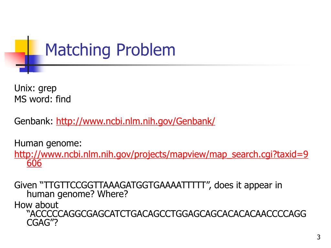The height and width of the screenshot is (248, 331).
Task: Open the mapview map_search.cgi hyperlink
Action: [x=161, y=154]
